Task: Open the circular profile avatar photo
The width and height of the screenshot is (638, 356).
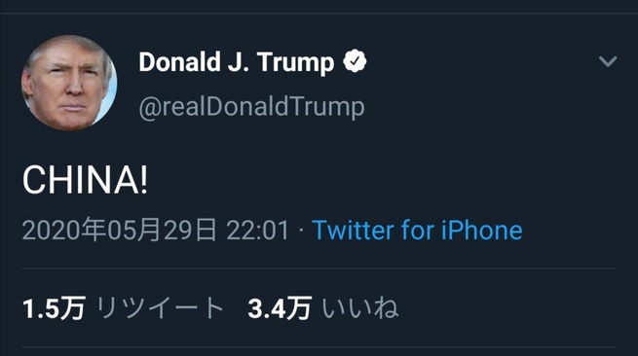Action: tap(69, 83)
